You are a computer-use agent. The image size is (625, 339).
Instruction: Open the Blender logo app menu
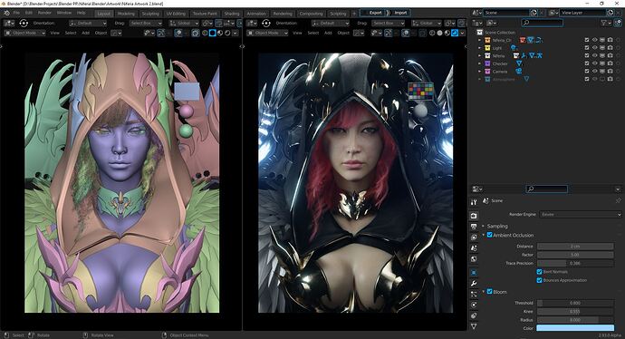tap(6, 13)
